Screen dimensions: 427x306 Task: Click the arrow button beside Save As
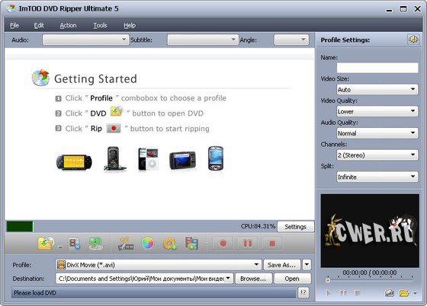click(307, 264)
